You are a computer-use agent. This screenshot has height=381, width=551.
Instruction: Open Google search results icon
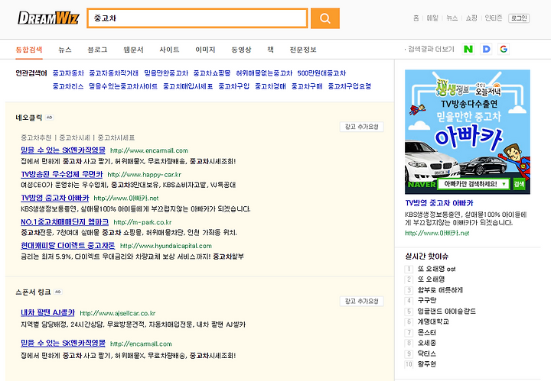[x=504, y=49]
